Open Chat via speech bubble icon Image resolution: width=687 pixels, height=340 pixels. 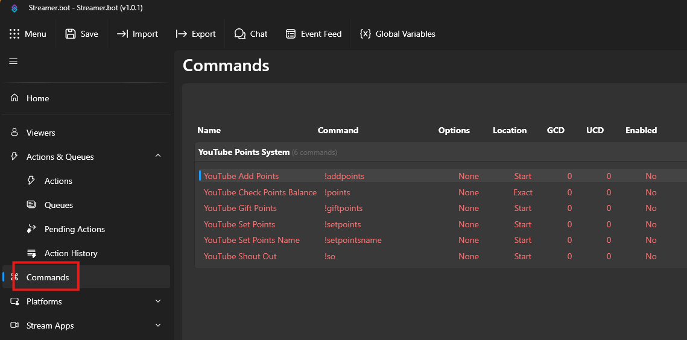240,34
